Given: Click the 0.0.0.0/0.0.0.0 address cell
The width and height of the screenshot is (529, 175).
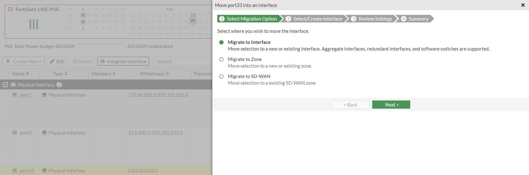Looking at the screenshot, I should point(143,171).
